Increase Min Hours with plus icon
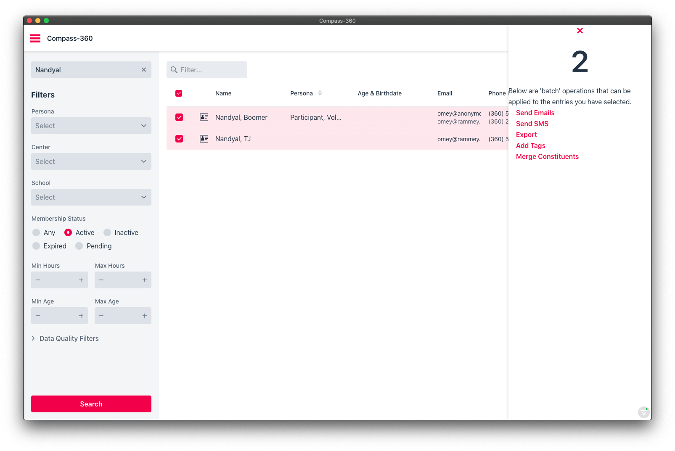Image resolution: width=675 pixels, height=451 pixels. pos(81,280)
